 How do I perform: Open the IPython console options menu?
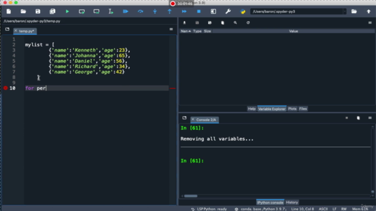click(x=370, y=118)
